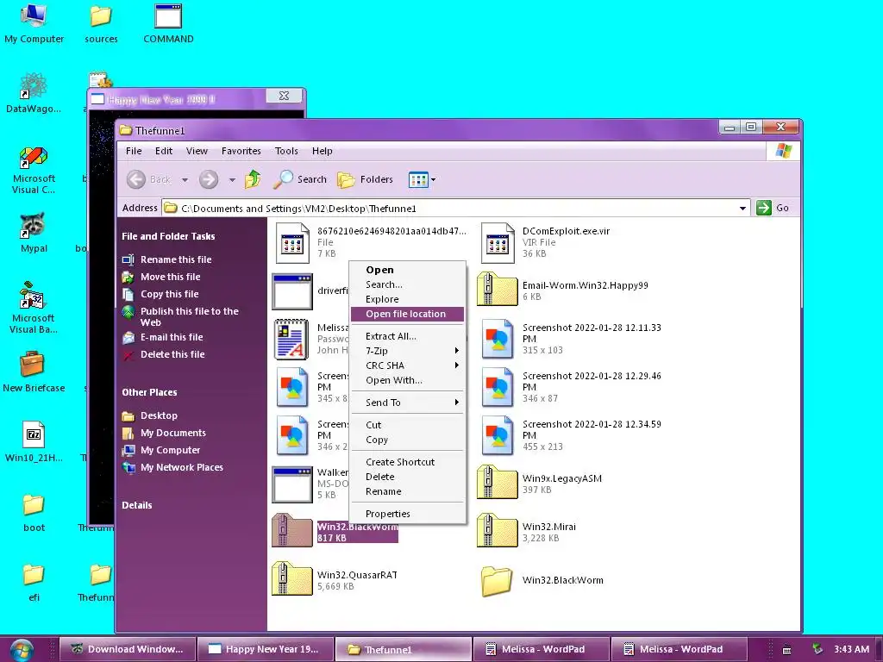883x662 pixels.
Task: Go up one folder level
Action: click(253, 179)
